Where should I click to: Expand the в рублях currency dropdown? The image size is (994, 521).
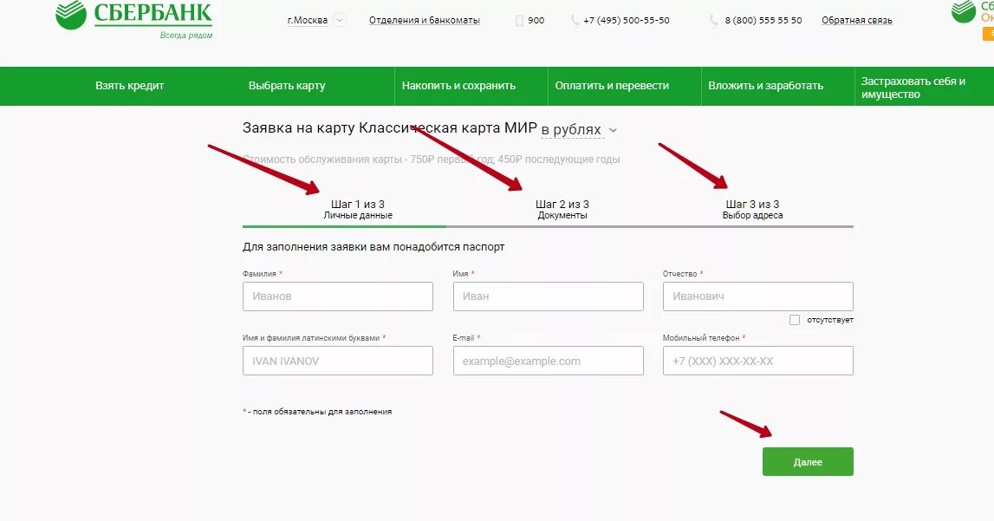pyautogui.click(x=579, y=130)
